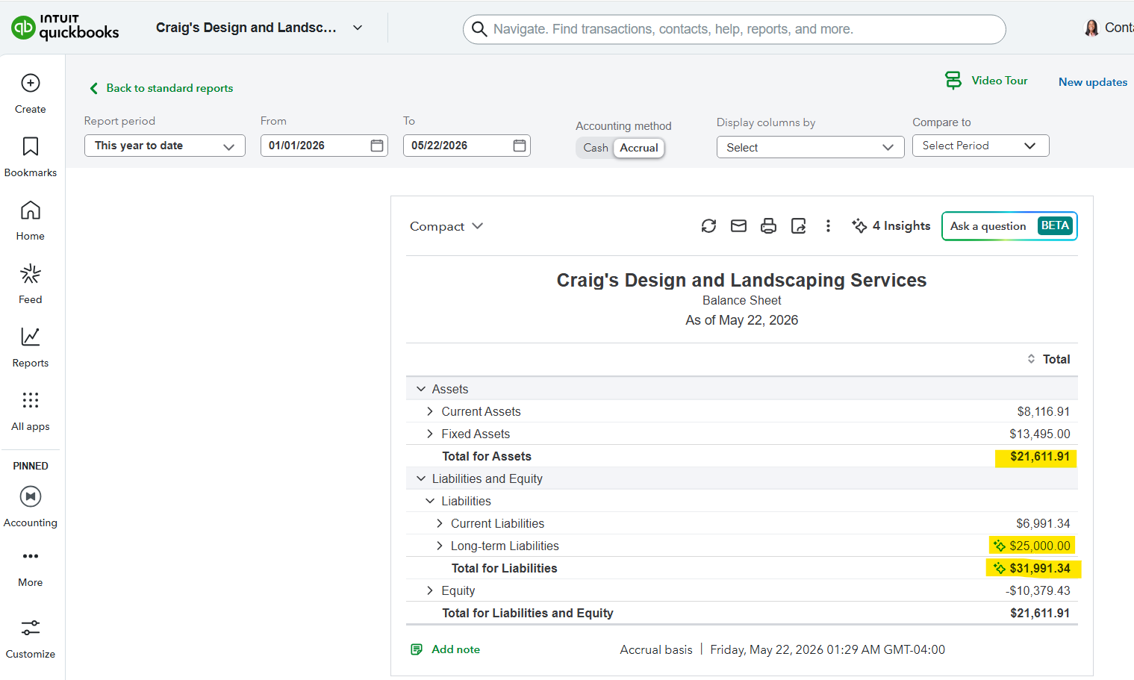Image resolution: width=1134 pixels, height=680 pixels.
Task: Click insight sparkle on Total for Liabilities
Action: click(1000, 568)
